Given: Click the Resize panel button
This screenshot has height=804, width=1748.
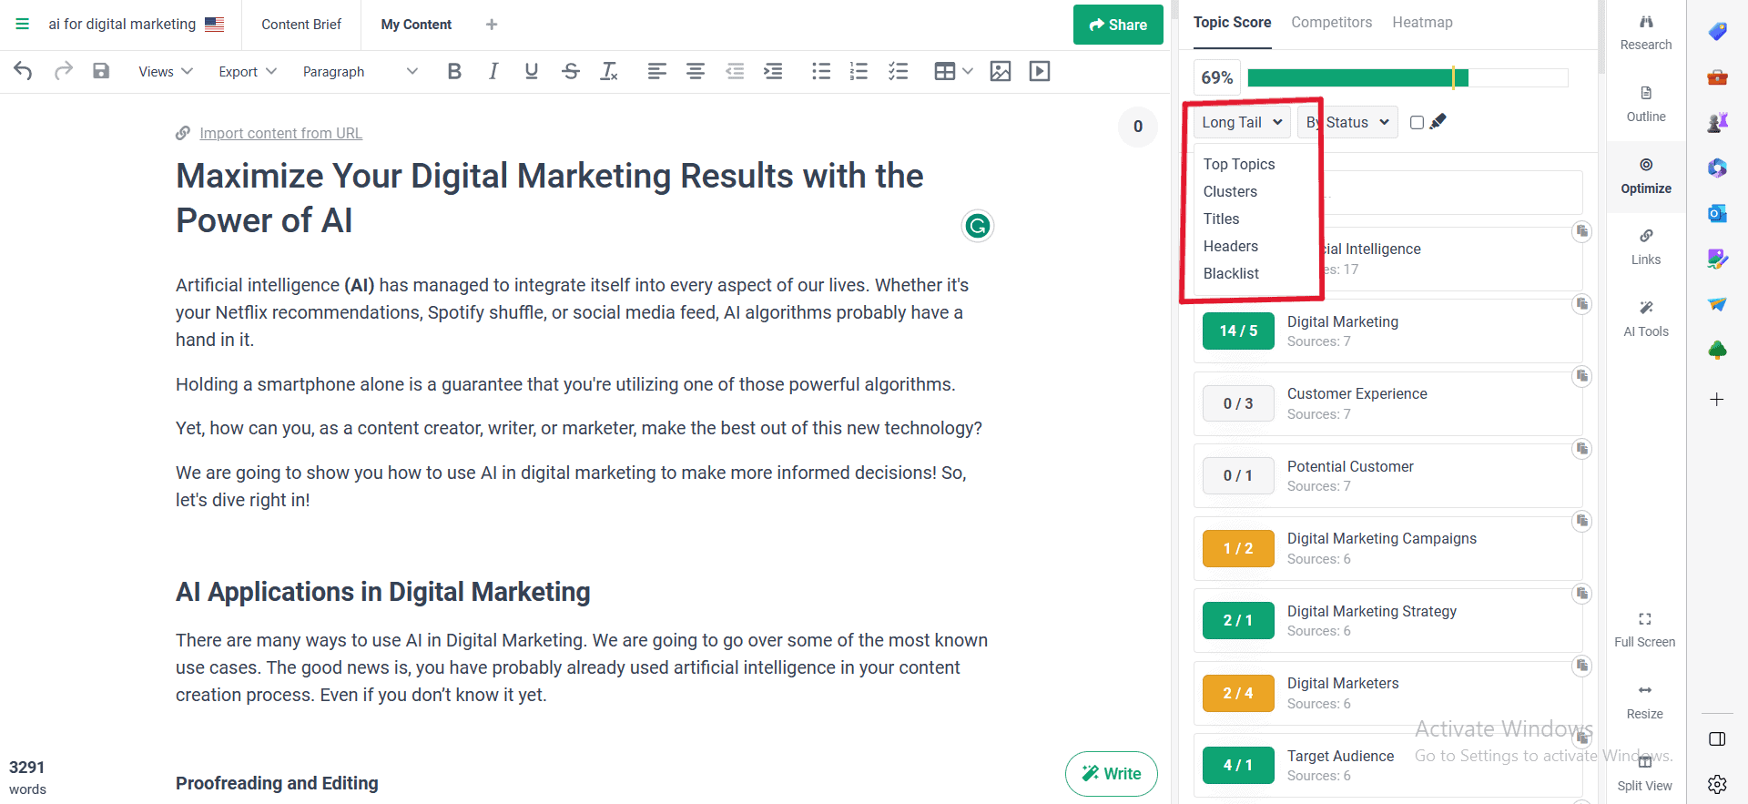Looking at the screenshot, I should (x=1645, y=702).
